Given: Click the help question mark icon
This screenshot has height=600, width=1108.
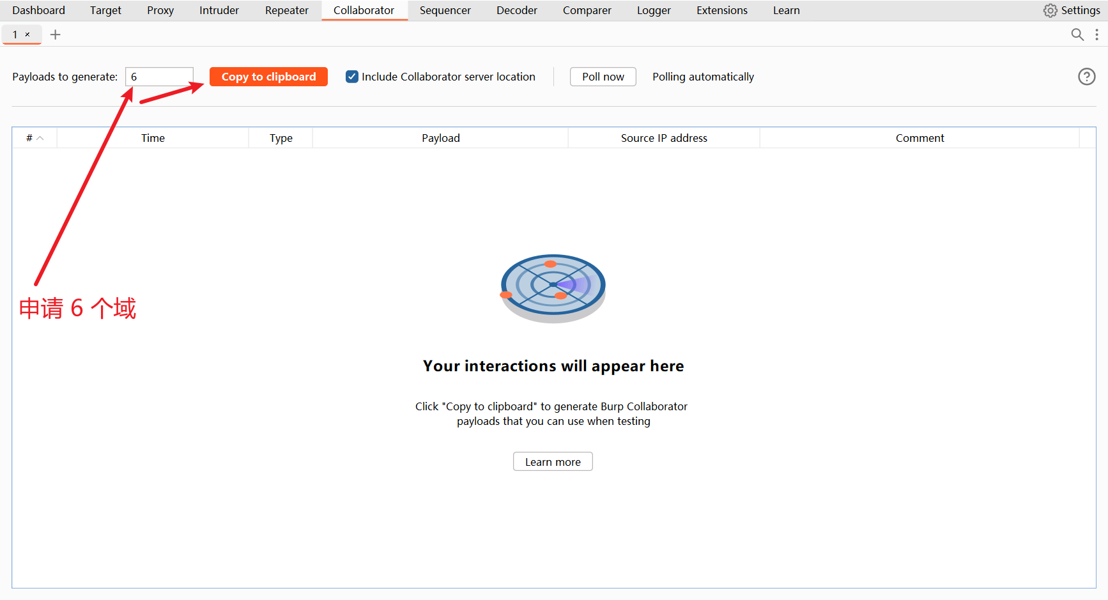Looking at the screenshot, I should pos(1086,77).
